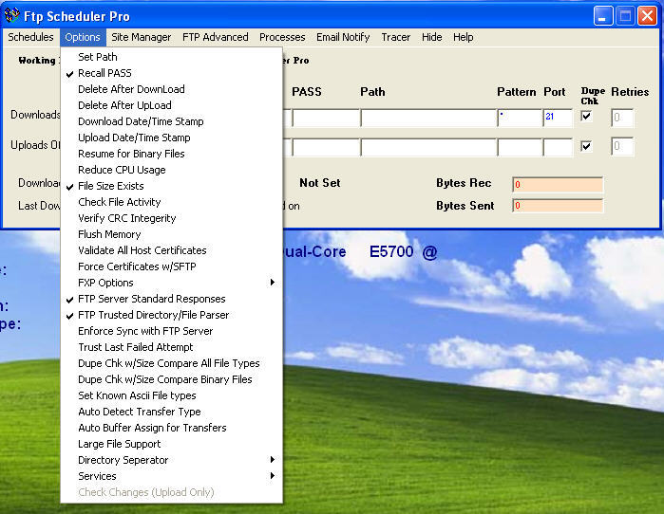Viewport: 664px width, 514px height.
Task: Choose Set Known Ascii File types
Action: [172, 395]
